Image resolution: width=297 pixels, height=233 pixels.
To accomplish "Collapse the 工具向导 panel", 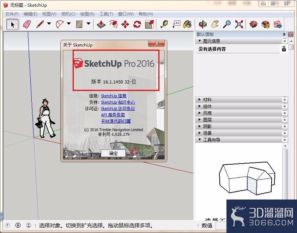I will 199,140.
